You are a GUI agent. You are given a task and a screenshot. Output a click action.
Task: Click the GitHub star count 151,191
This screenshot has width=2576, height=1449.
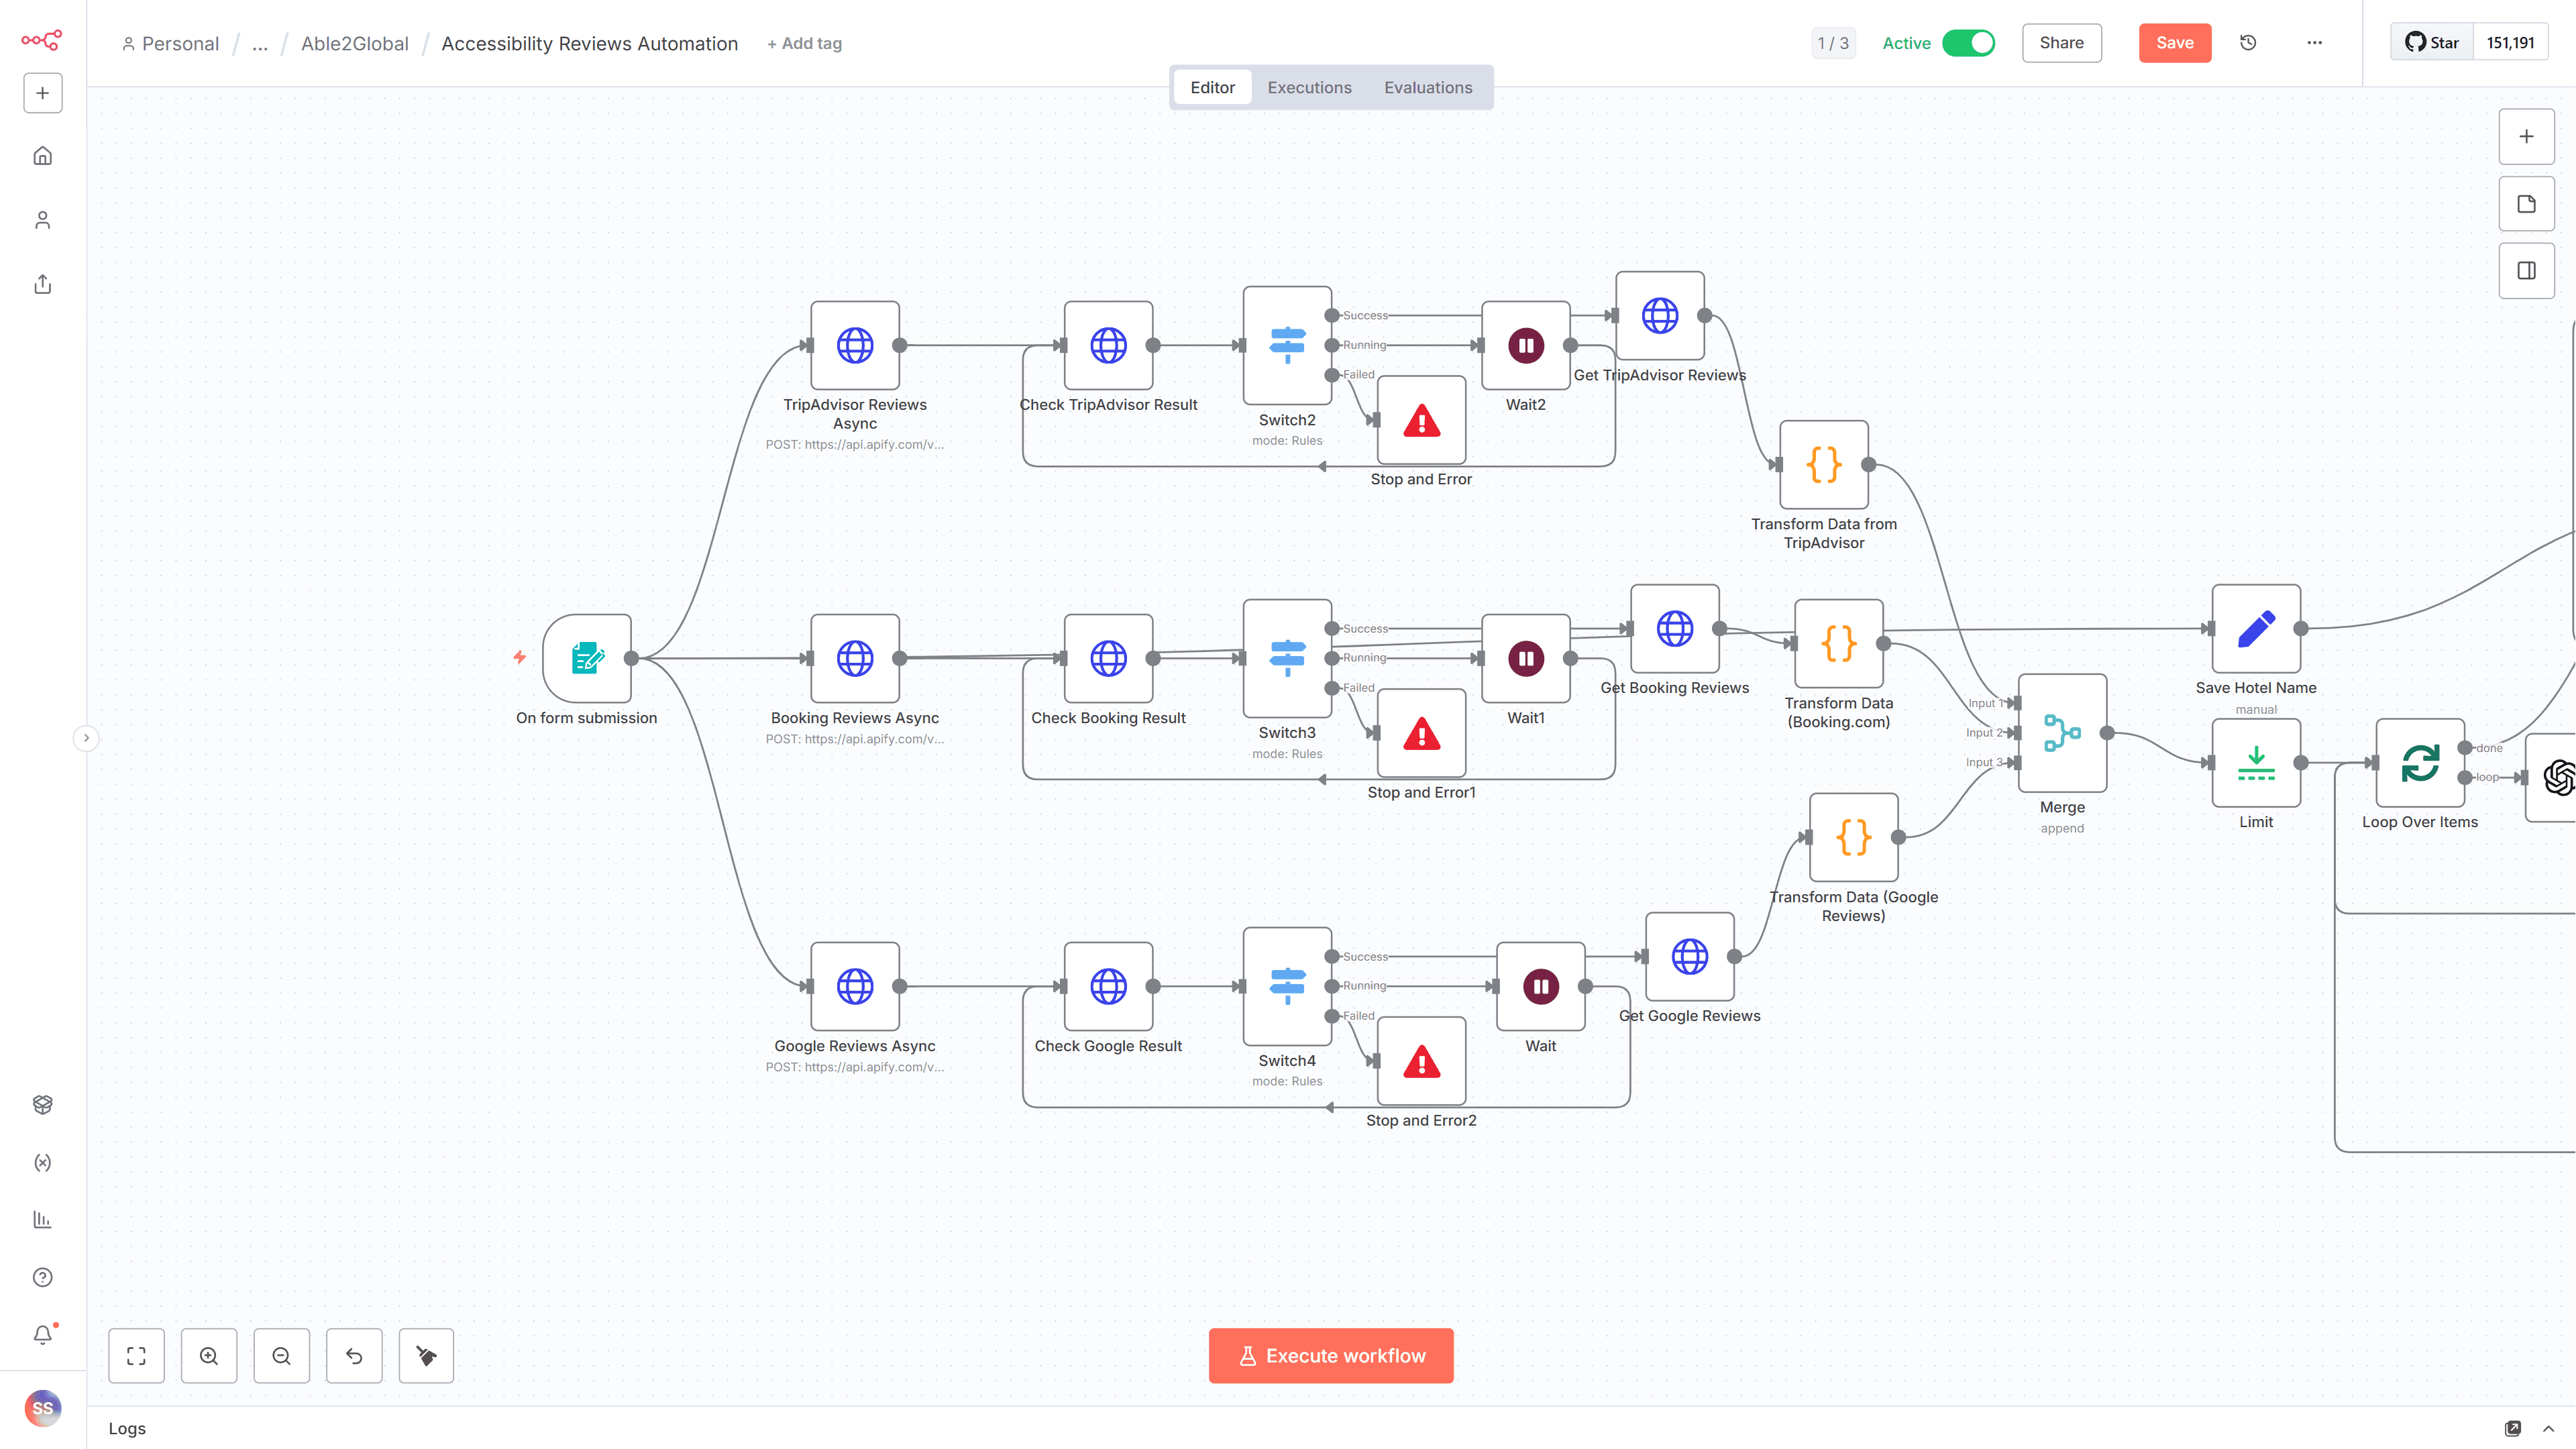2510,43
